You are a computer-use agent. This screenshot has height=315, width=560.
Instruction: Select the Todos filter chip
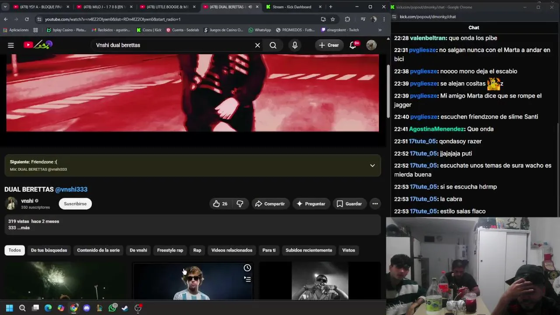point(14,250)
